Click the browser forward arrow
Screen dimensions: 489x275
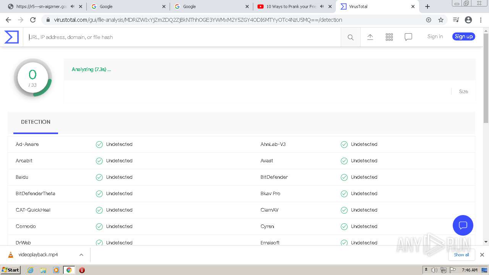tap(21, 20)
